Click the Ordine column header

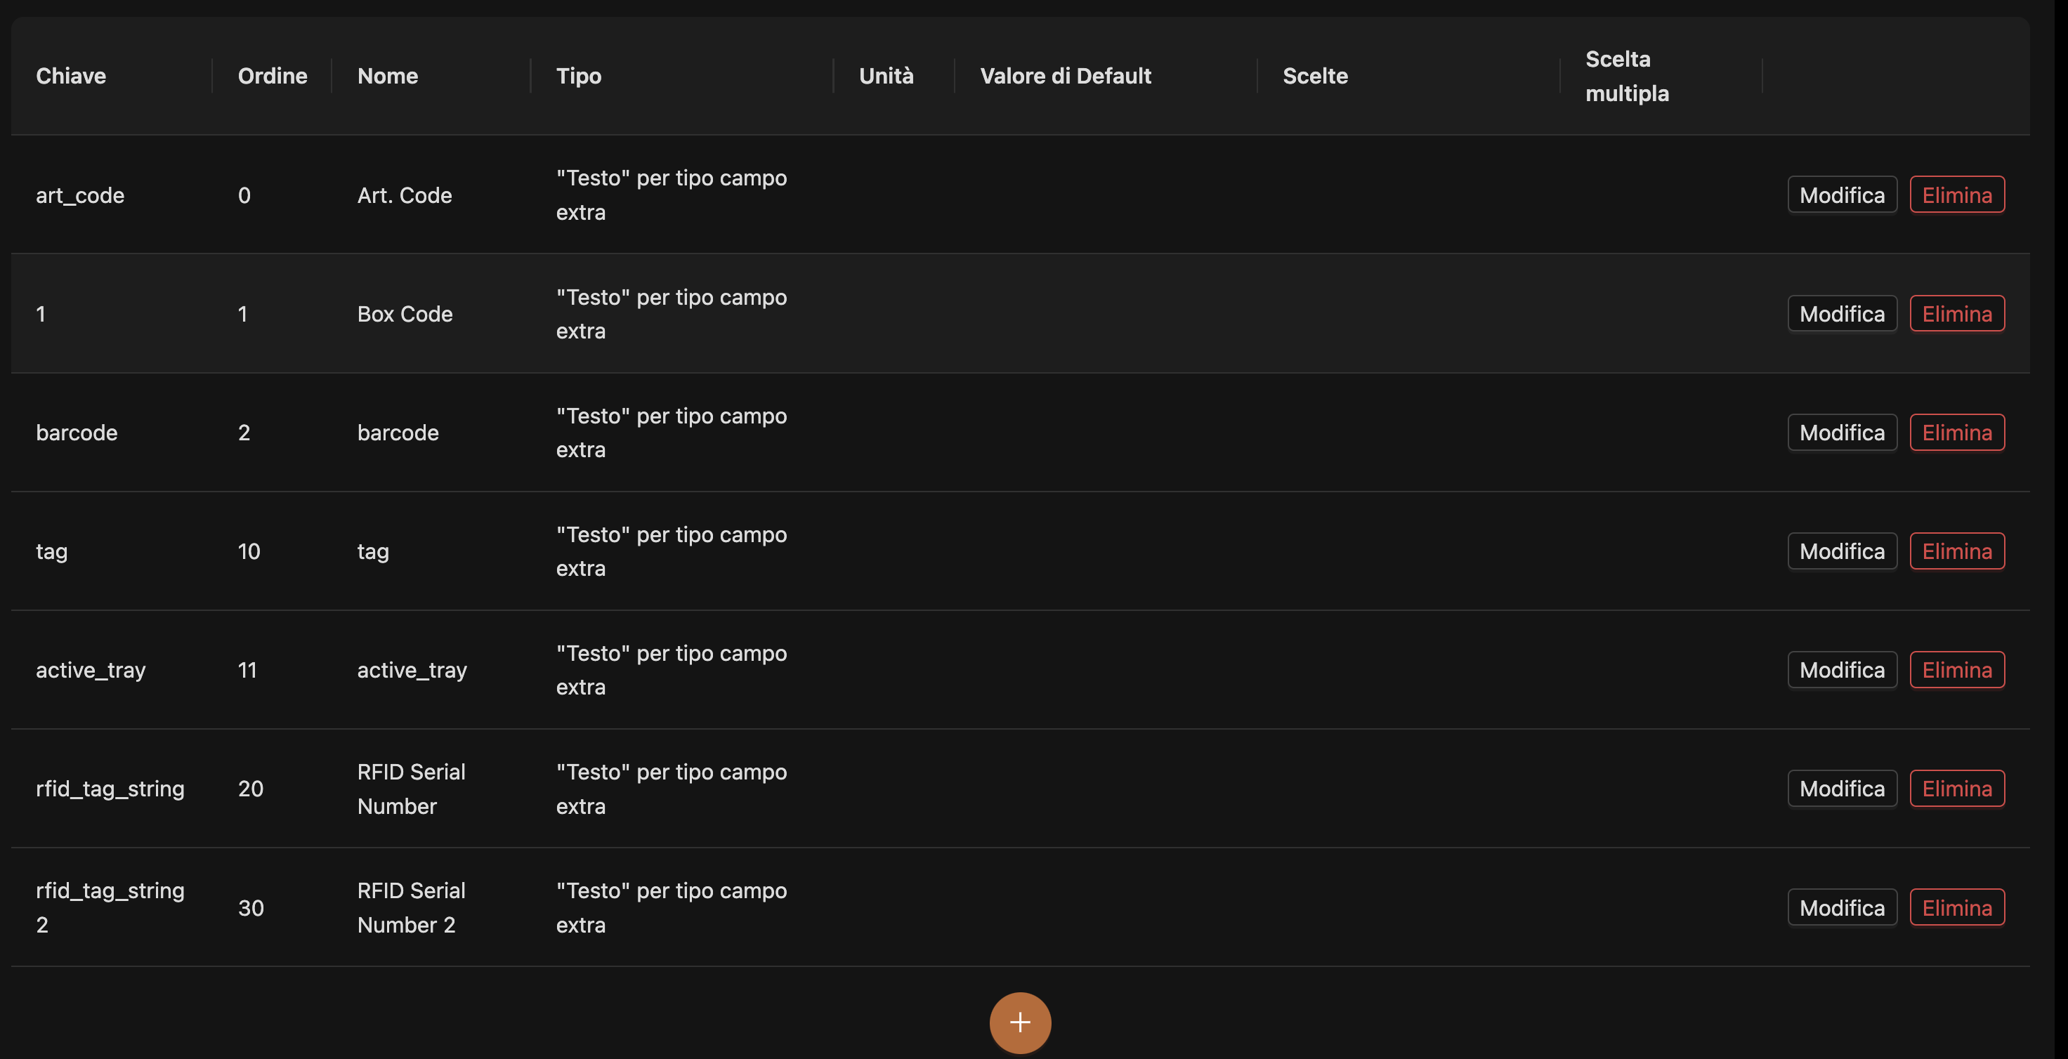[x=272, y=75]
